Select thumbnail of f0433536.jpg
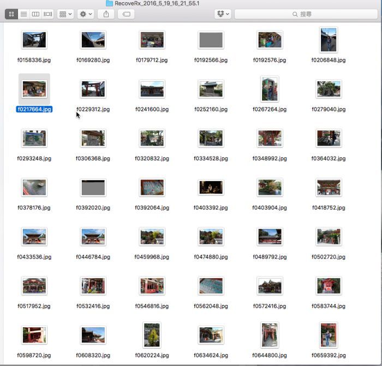This screenshot has height=366, width=382. point(34,236)
